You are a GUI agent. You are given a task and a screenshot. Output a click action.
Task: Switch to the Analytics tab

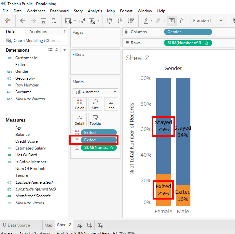(38, 32)
